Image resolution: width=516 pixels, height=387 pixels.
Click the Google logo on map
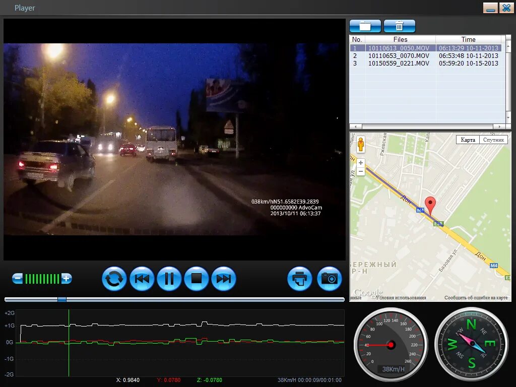pos(368,292)
